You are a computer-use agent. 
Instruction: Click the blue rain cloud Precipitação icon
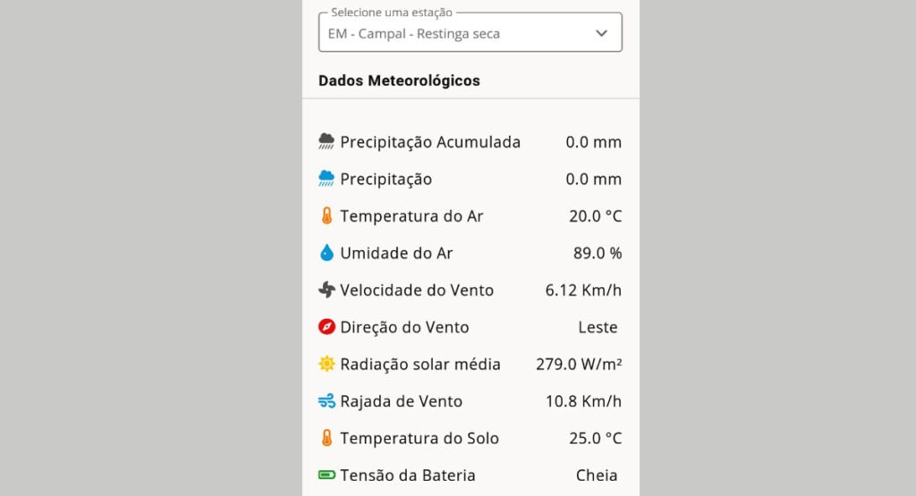click(327, 179)
